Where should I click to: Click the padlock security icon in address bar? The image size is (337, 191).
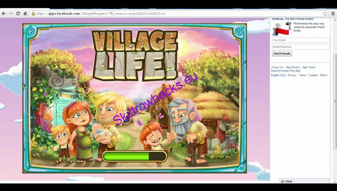coord(33,13)
